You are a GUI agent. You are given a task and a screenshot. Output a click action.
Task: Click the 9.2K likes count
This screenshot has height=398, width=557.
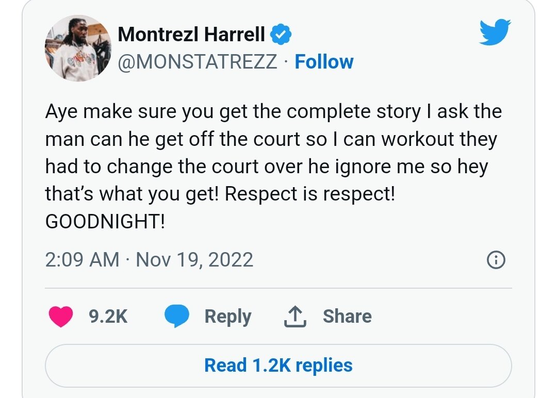tap(108, 316)
